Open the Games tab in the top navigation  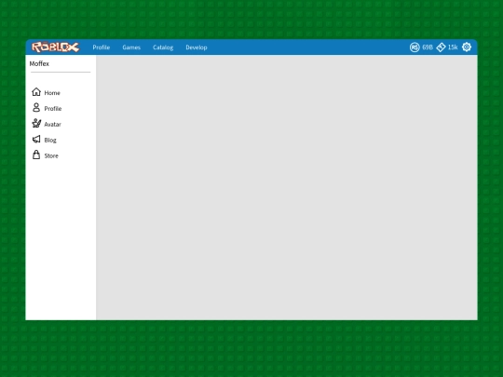(x=131, y=47)
